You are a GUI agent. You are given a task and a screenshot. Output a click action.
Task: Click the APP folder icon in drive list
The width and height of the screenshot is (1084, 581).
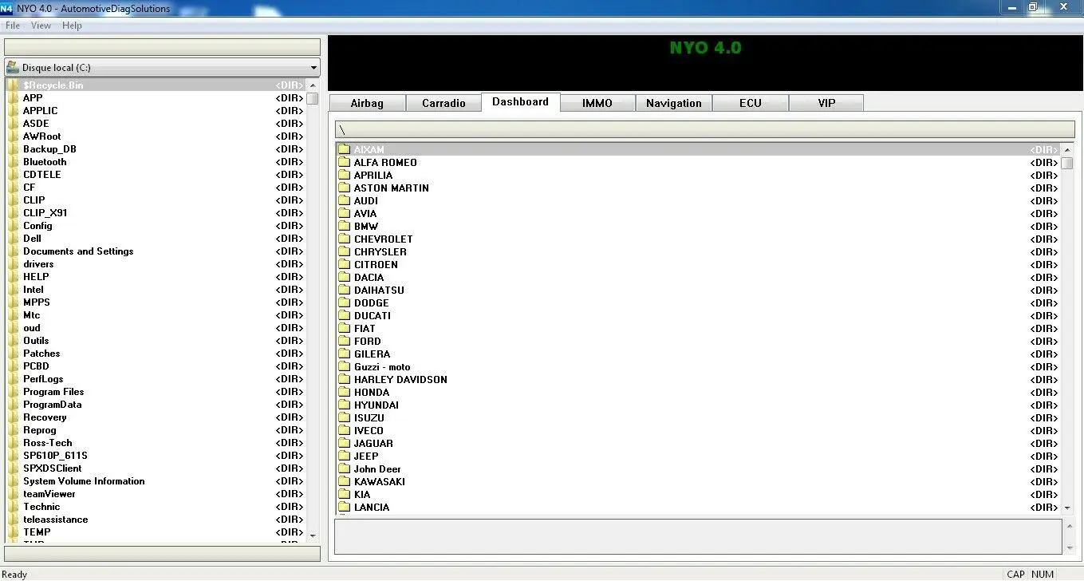13,98
